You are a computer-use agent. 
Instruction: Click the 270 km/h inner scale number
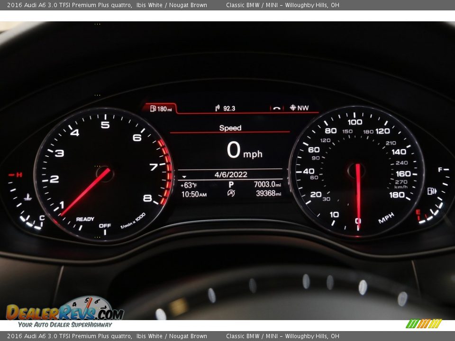click(401, 182)
